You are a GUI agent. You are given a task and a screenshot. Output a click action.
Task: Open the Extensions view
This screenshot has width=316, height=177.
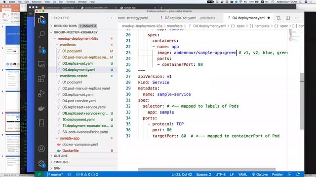pos(41,79)
